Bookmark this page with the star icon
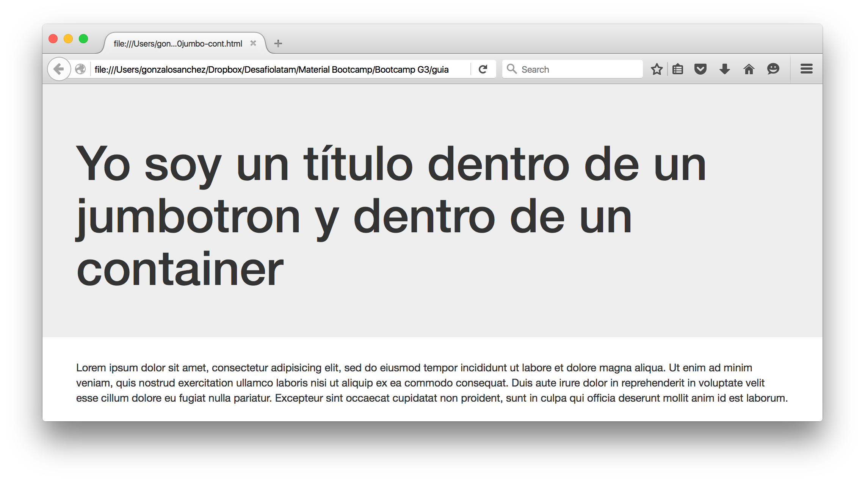Image resolution: width=865 pixels, height=482 pixels. [x=657, y=69]
